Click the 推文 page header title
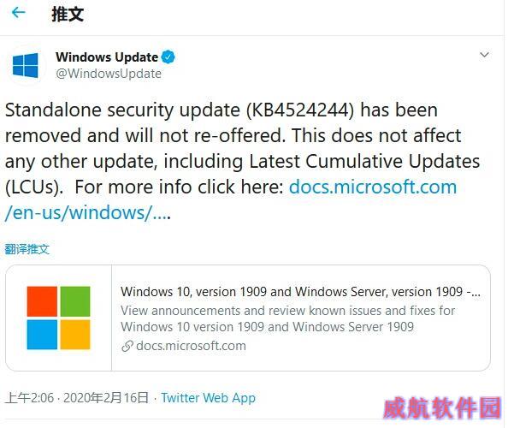This screenshot has width=508, height=428. (68, 15)
